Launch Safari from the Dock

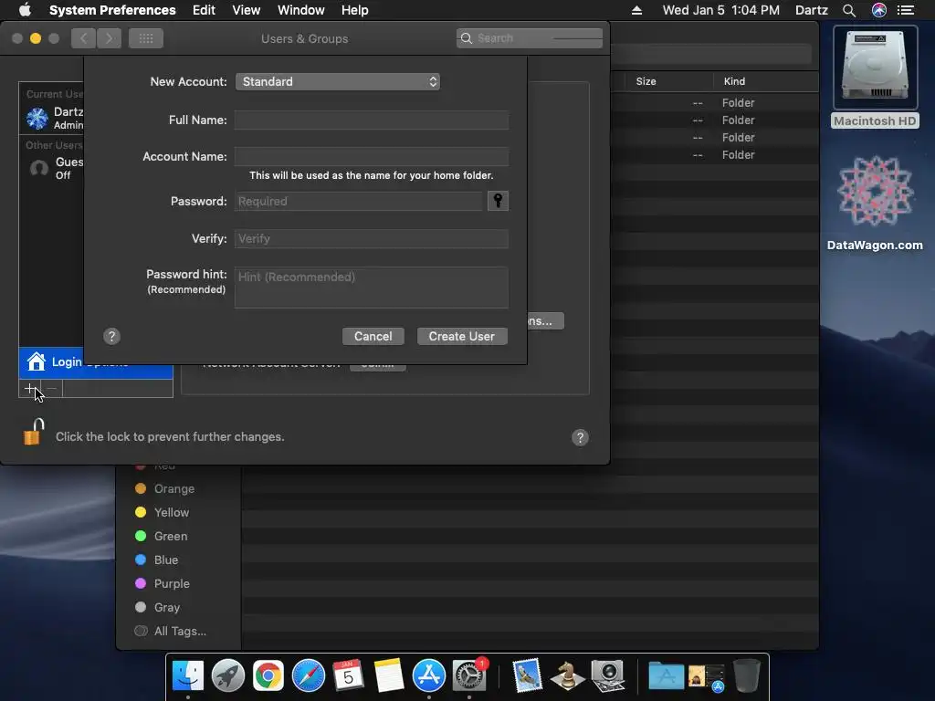(309, 676)
